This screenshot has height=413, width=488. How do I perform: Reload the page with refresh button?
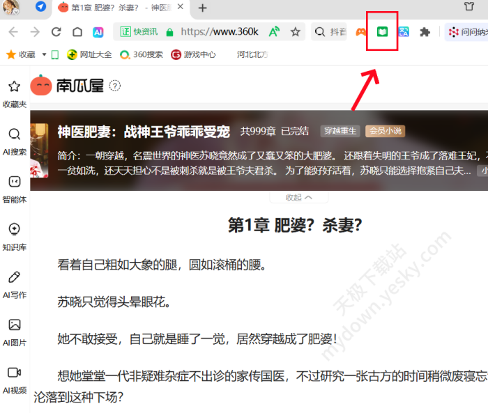[x=56, y=32]
